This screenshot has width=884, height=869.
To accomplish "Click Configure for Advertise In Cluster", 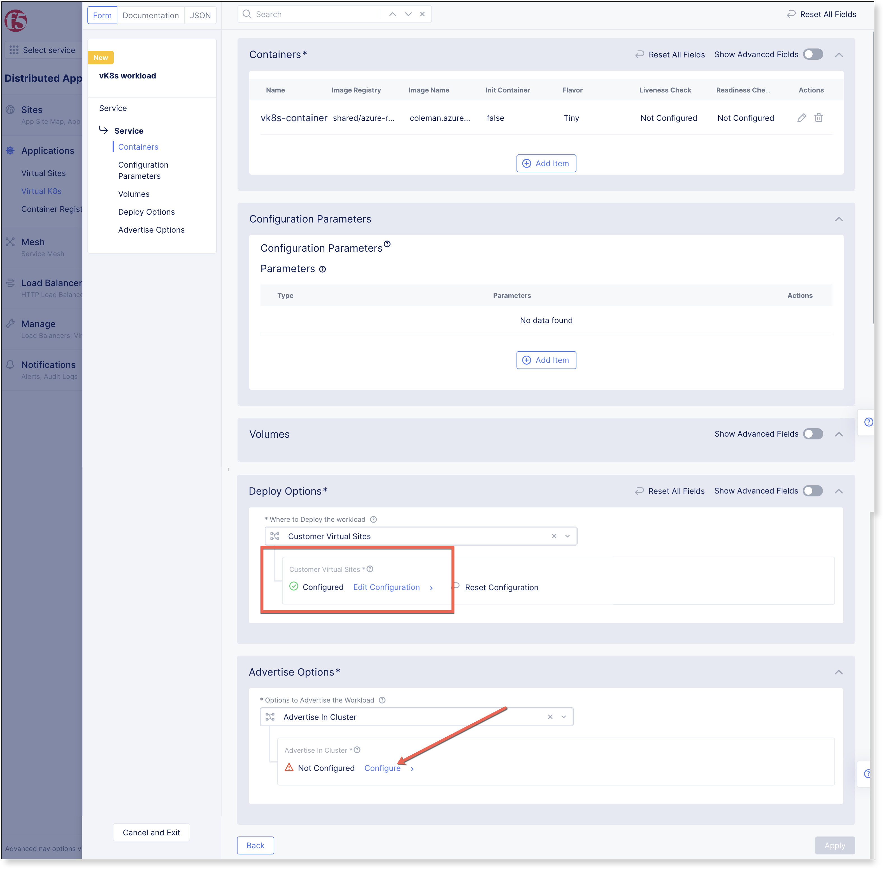I will point(382,768).
